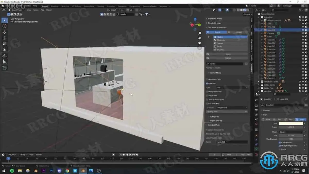Viewport: 309px width, 174px height.
Task: Click the Models filter icon in BlenderKit search
Action: pos(215,37)
